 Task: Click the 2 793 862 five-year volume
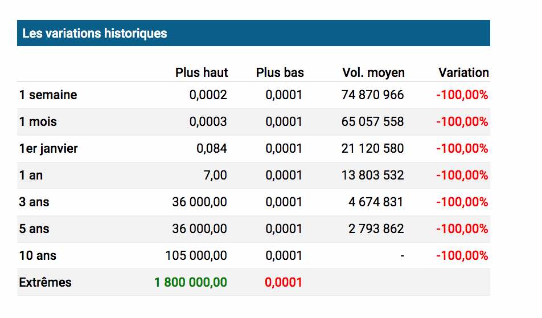click(x=376, y=229)
